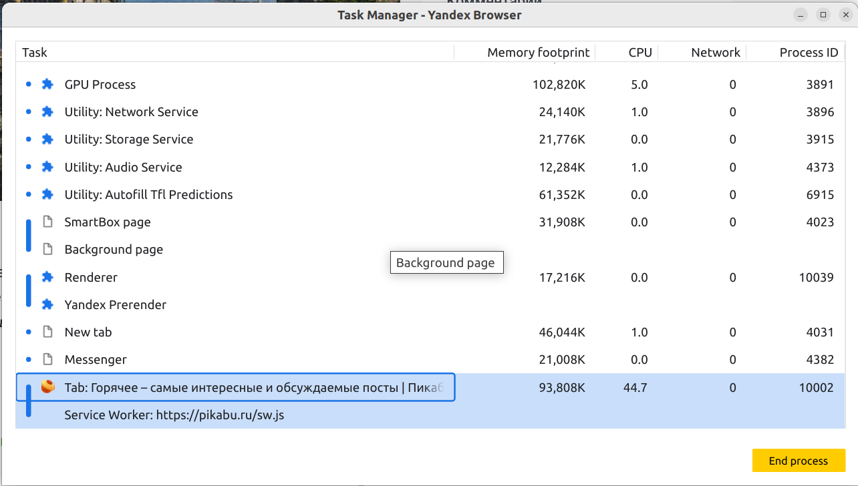Click the GPU Process puzzle icon
858x486 pixels.
click(47, 85)
